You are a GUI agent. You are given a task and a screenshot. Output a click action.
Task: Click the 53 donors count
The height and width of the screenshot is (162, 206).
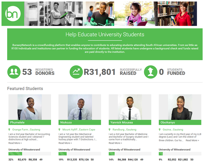pyautogui.click(x=27, y=72)
